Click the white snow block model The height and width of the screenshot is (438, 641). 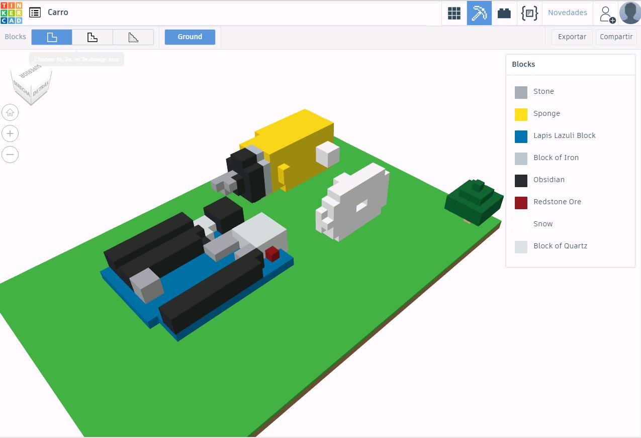point(353,202)
